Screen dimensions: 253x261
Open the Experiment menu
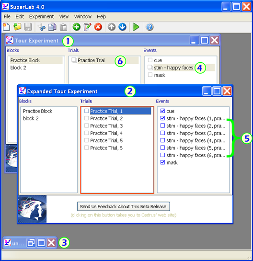click(41, 16)
